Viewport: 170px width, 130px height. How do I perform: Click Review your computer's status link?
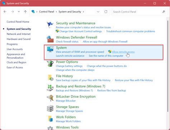tap(84, 27)
